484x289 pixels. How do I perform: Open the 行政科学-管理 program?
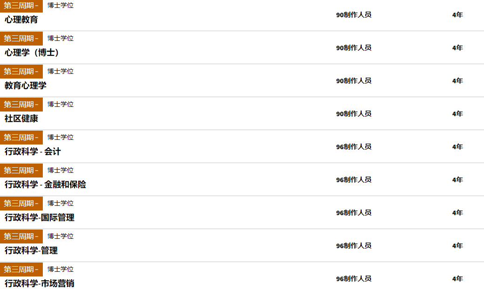coord(31,250)
